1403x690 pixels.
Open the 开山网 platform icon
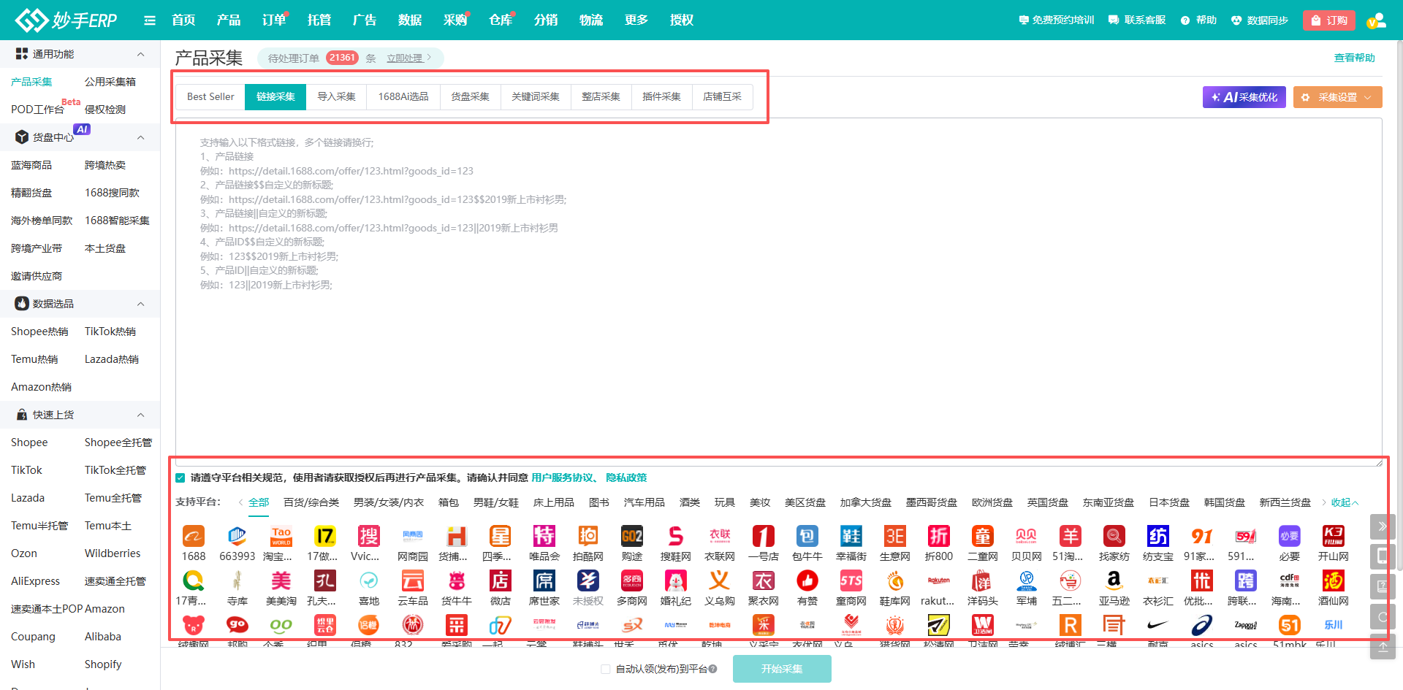click(x=1333, y=537)
